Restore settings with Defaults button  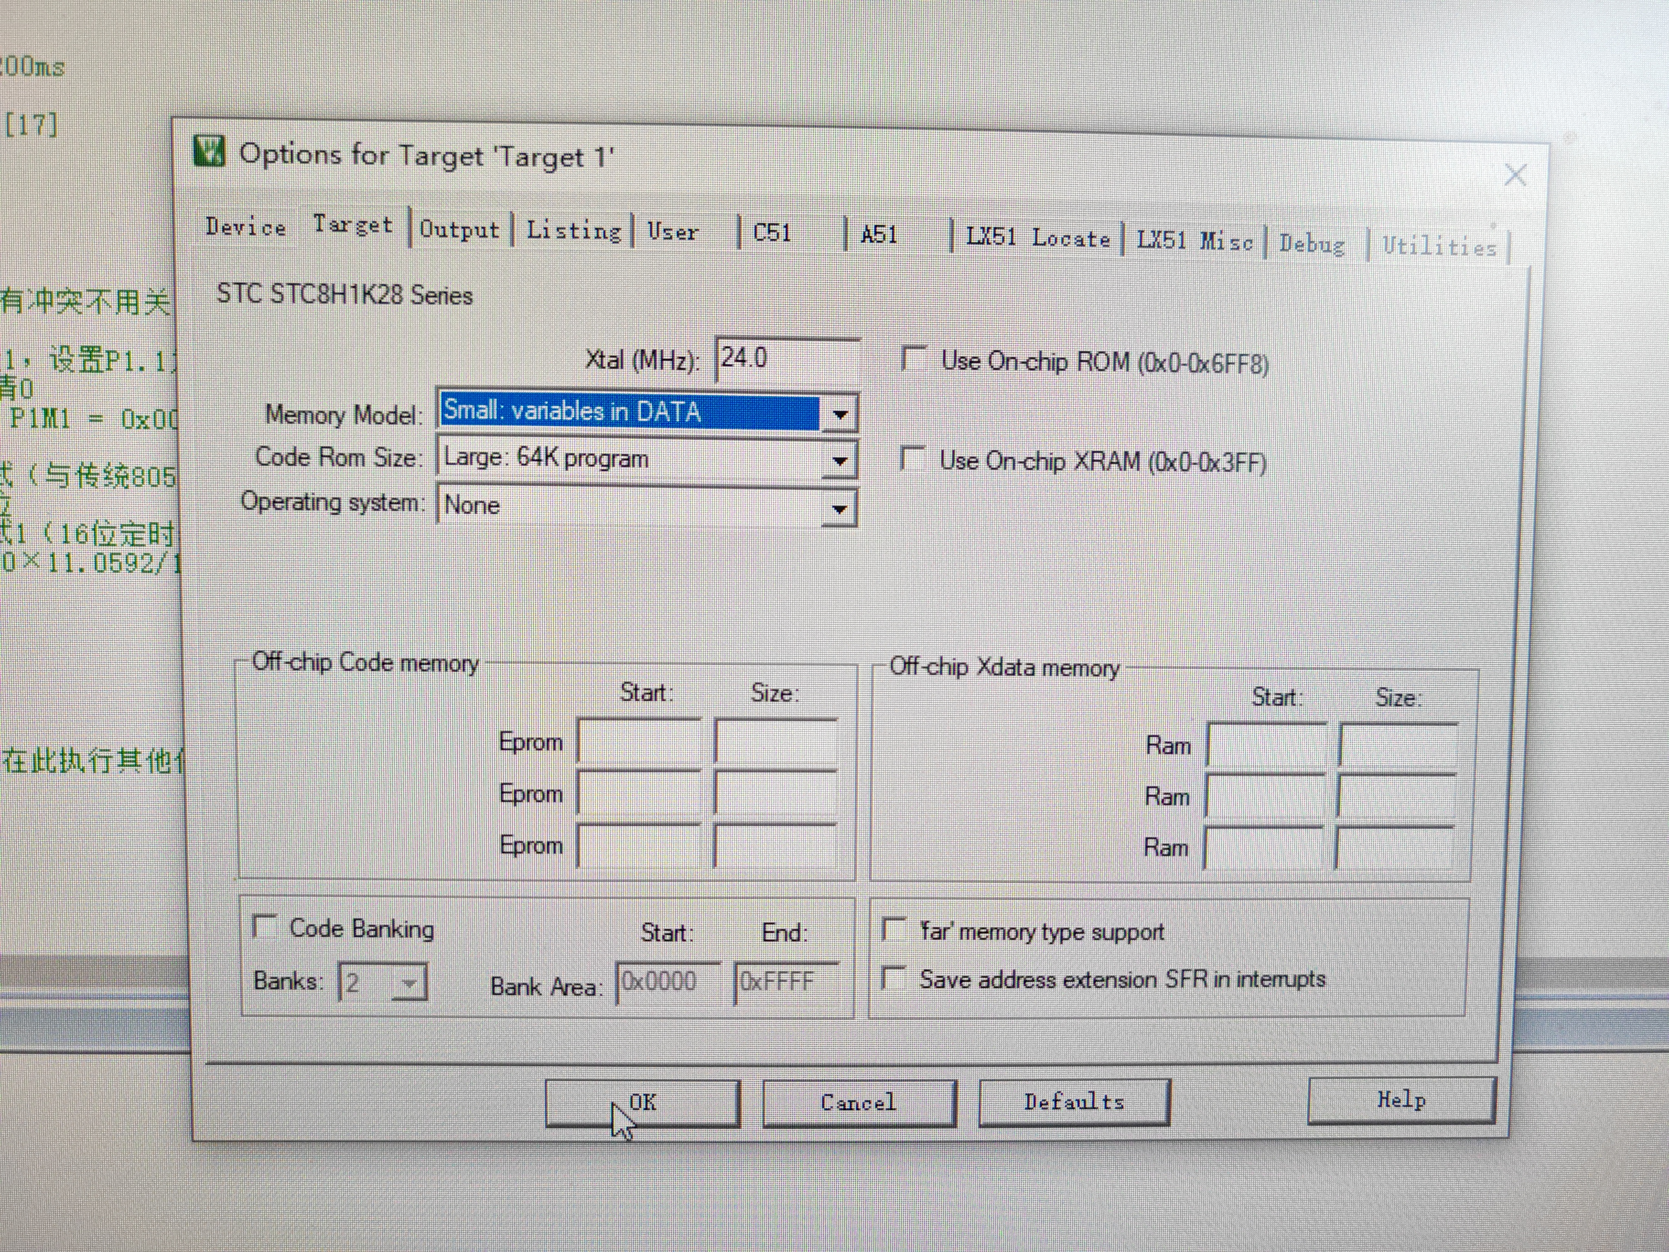click(1074, 1102)
